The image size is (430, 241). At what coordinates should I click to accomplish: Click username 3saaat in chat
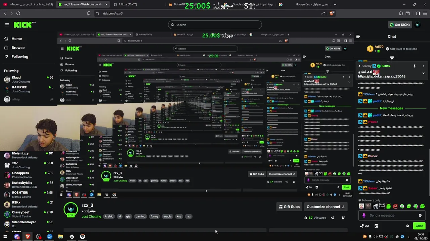(373, 188)
